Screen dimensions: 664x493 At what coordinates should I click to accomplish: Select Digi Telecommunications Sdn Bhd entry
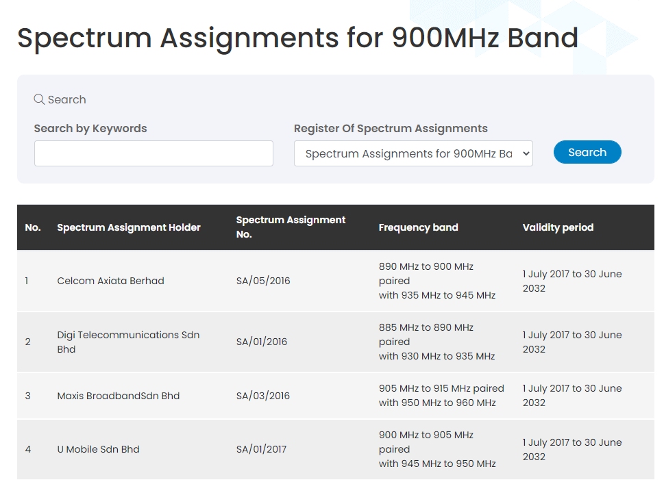coord(128,342)
